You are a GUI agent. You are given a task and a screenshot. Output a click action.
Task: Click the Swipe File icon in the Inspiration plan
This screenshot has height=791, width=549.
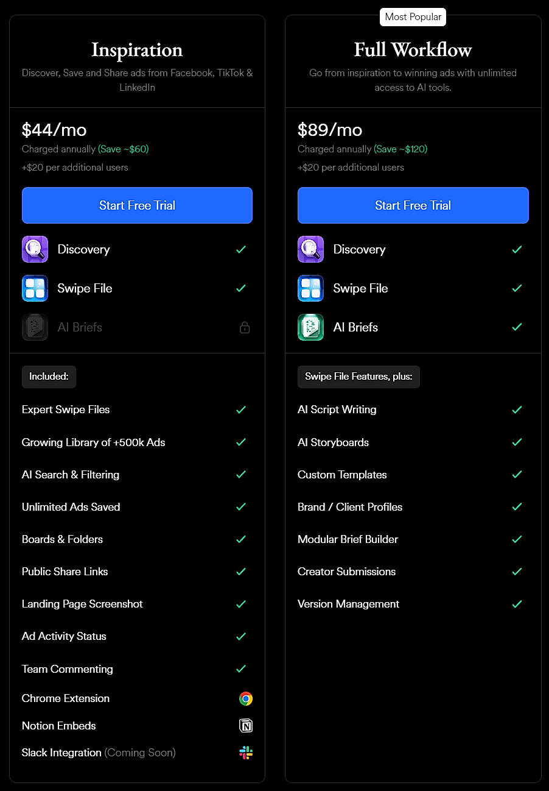(x=35, y=288)
